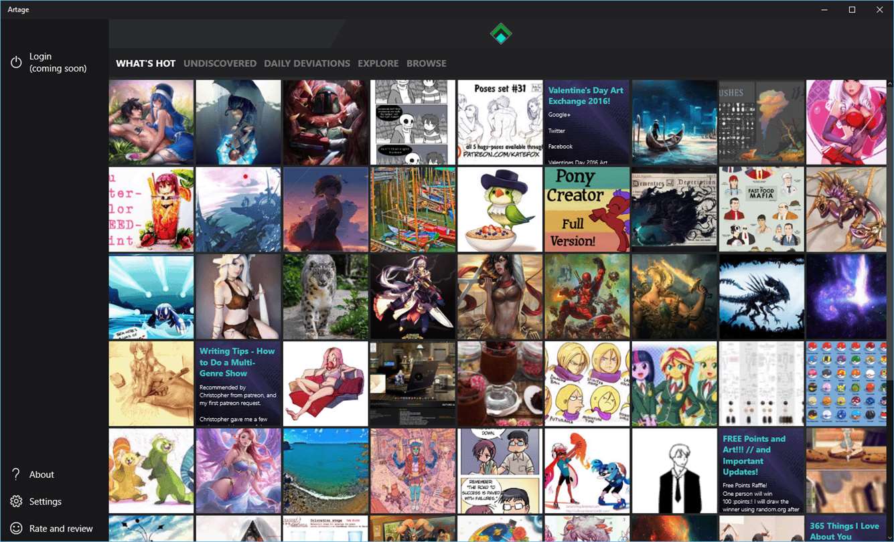Choose Rate and review
894x542 pixels.
pos(61,529)
